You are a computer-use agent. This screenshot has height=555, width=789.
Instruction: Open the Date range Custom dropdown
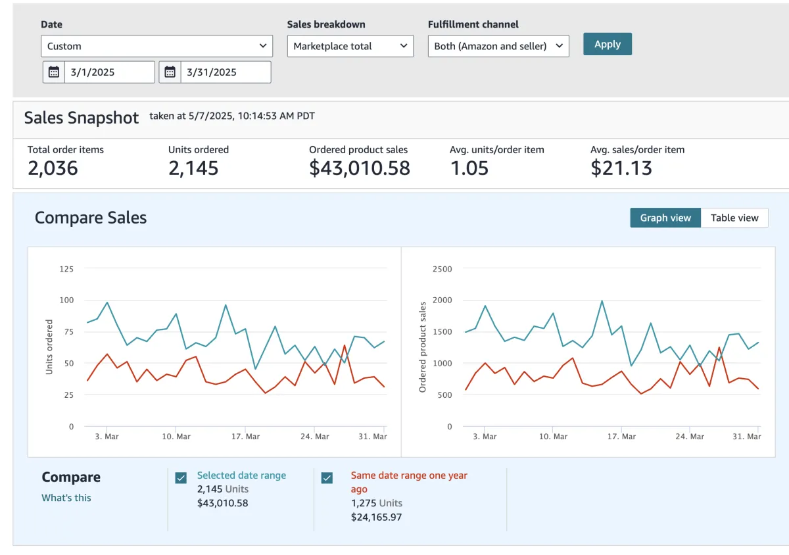[156, 46]
